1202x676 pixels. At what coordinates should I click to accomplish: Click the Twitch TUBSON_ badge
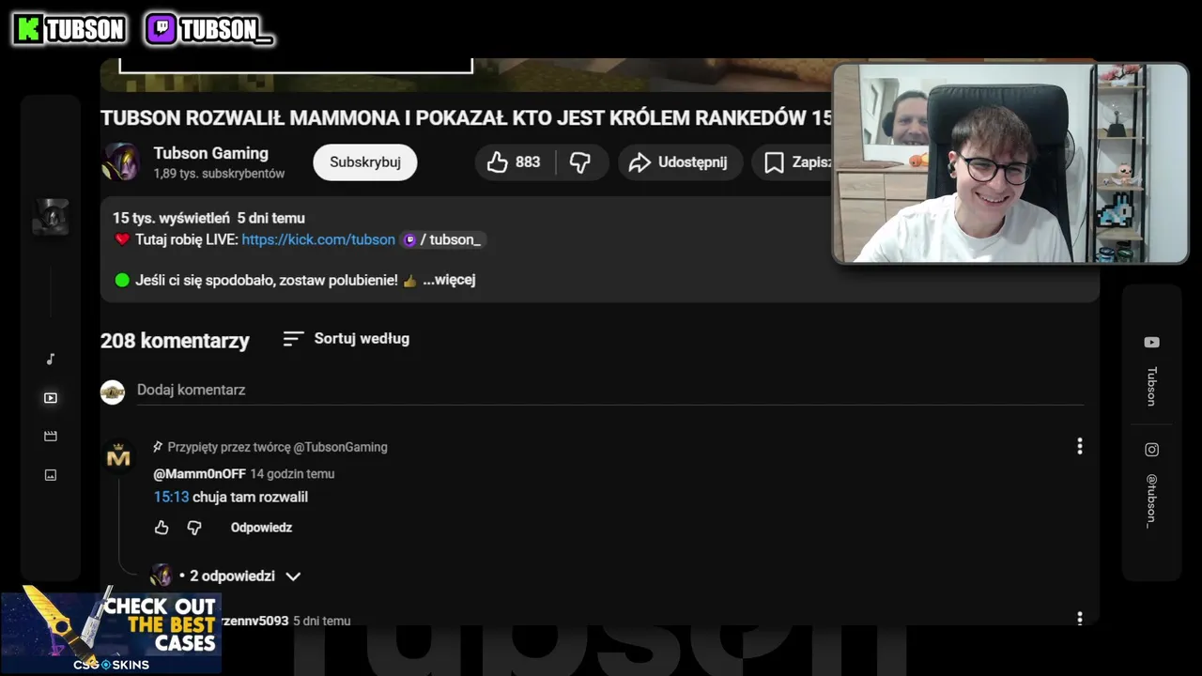[x=209, y=30]
